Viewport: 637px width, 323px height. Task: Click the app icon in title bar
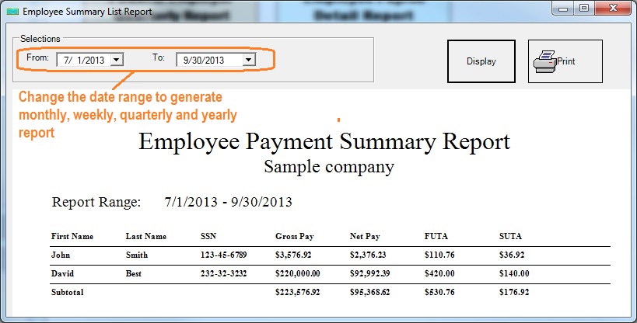point(12,11)
